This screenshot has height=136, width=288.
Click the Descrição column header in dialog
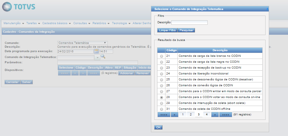point(220,50)
